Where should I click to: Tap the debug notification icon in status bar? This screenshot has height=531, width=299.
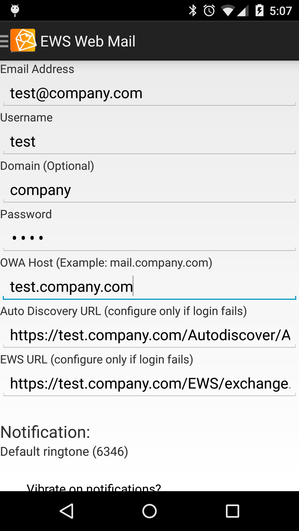click(x=15, y=11)
